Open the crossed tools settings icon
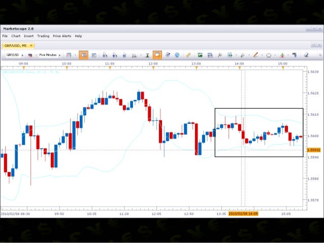Image resolution: width=324 pixels, height=243 pixels. point(220,55)
